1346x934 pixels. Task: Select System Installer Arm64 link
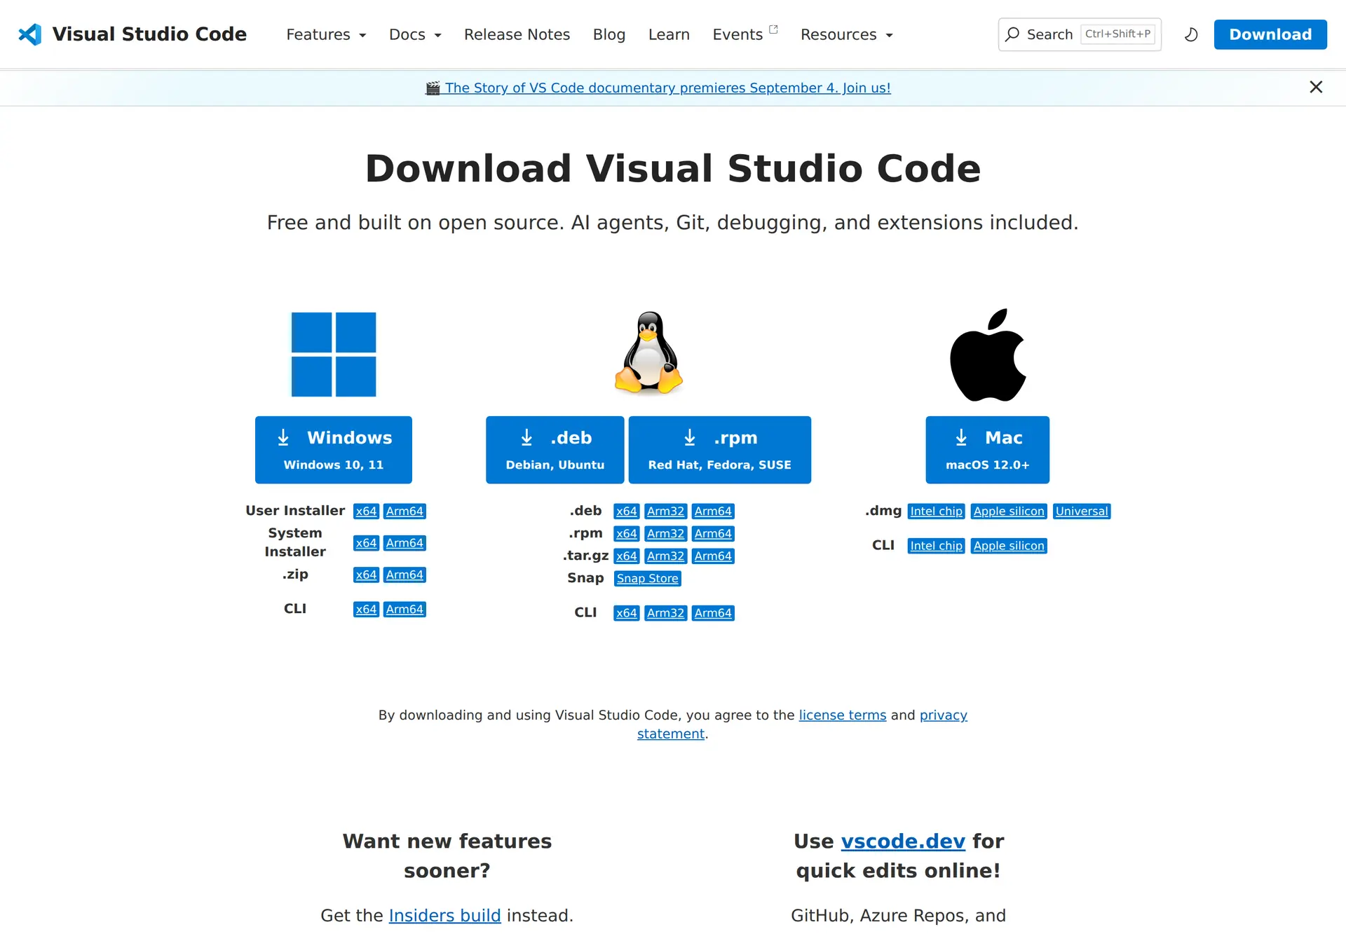405,543
